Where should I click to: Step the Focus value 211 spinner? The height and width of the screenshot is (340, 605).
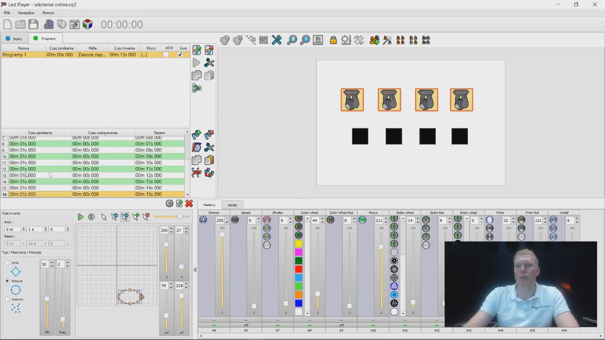(x=386, y=221)
